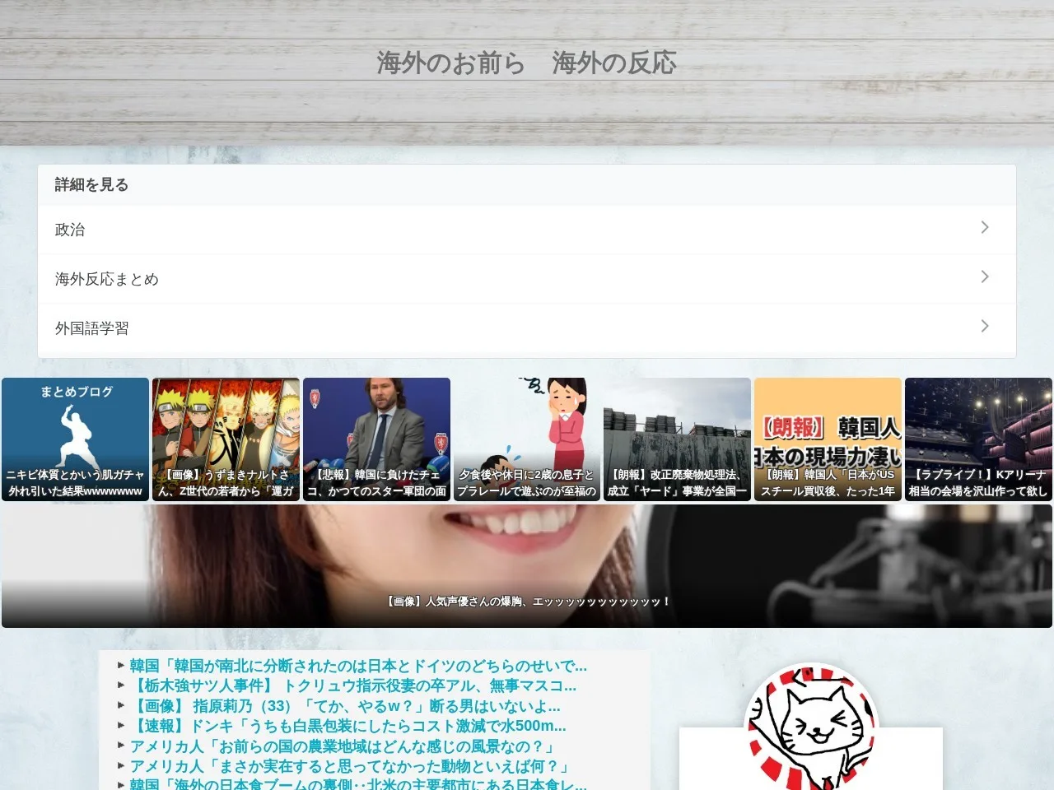Open the 外国語学習 category
Screen dimensions: 1054x790
(x=527, y=328)
